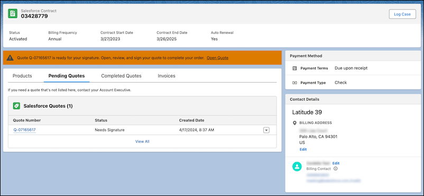
Task: Click the green Salesforce Quotes tag icon
Action: (16, 106)
